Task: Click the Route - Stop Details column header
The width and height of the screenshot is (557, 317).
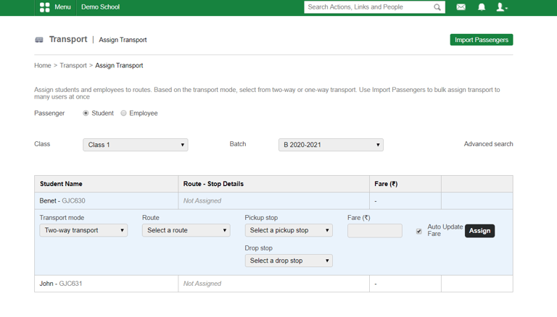Action: [213, 184]
